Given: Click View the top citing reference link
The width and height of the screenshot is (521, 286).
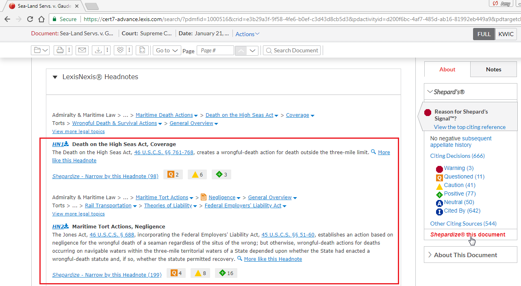Looking at the screenshot, I should (470, 127).
